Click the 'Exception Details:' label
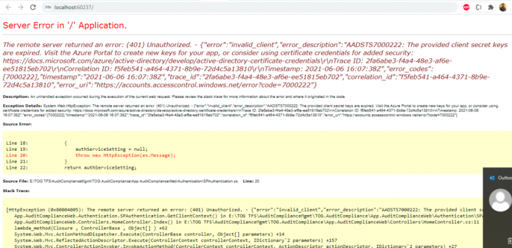512x248 pixels. [x=22, y=106]
